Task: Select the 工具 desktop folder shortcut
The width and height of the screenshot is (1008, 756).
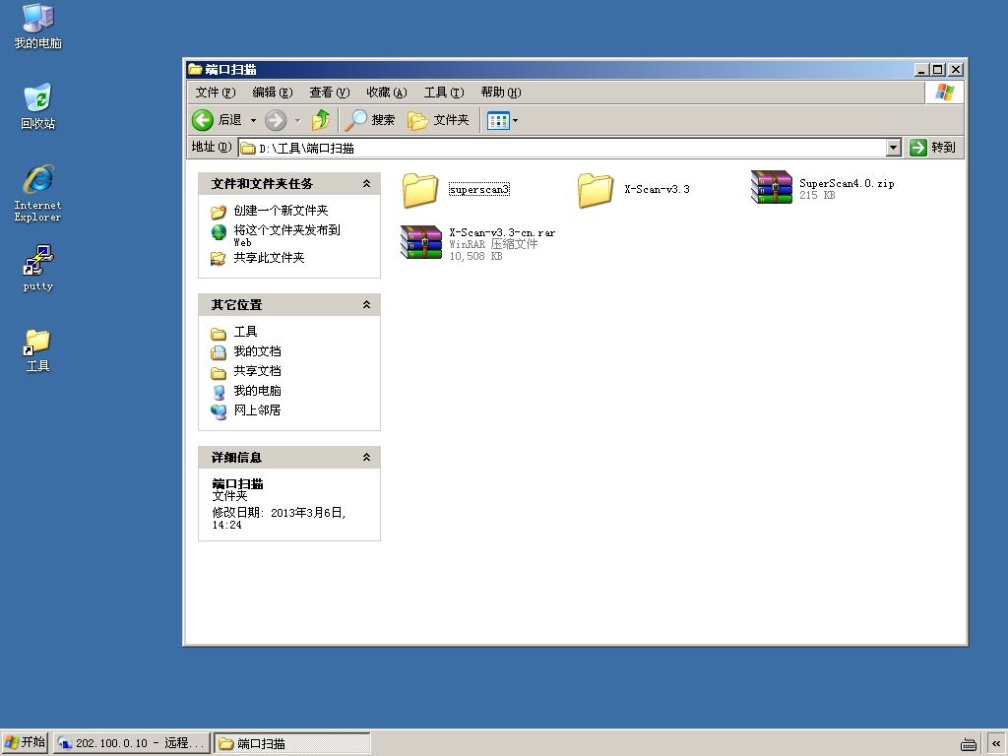Action: click(38, 350)
